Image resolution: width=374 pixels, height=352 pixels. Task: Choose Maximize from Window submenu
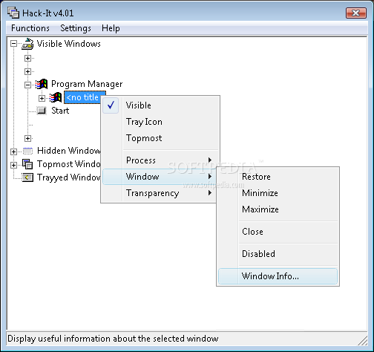(x=278, y=209)
